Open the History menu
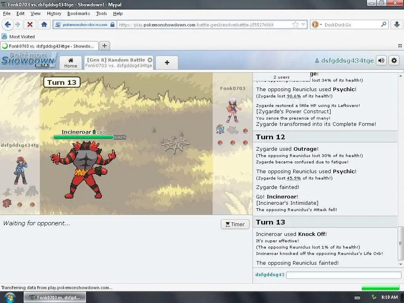This screenshot has width=404, height=303. 54,13
